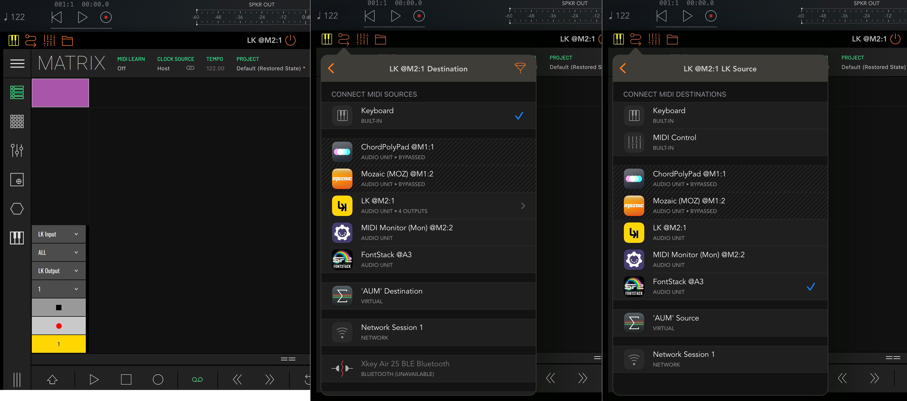The width and height of the screenshot is (907, 401).
Task: Tap the yellow cell labeled 1
Action: coord(59,344)
